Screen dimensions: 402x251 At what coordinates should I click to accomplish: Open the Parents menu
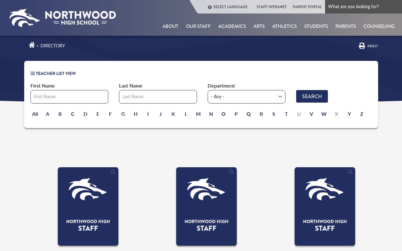345,26
